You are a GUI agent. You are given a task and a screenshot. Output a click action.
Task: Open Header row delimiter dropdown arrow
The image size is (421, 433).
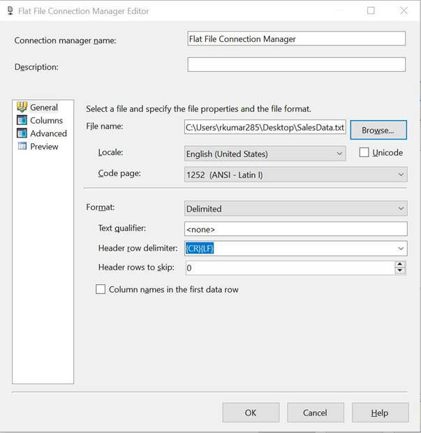[401, 249]
